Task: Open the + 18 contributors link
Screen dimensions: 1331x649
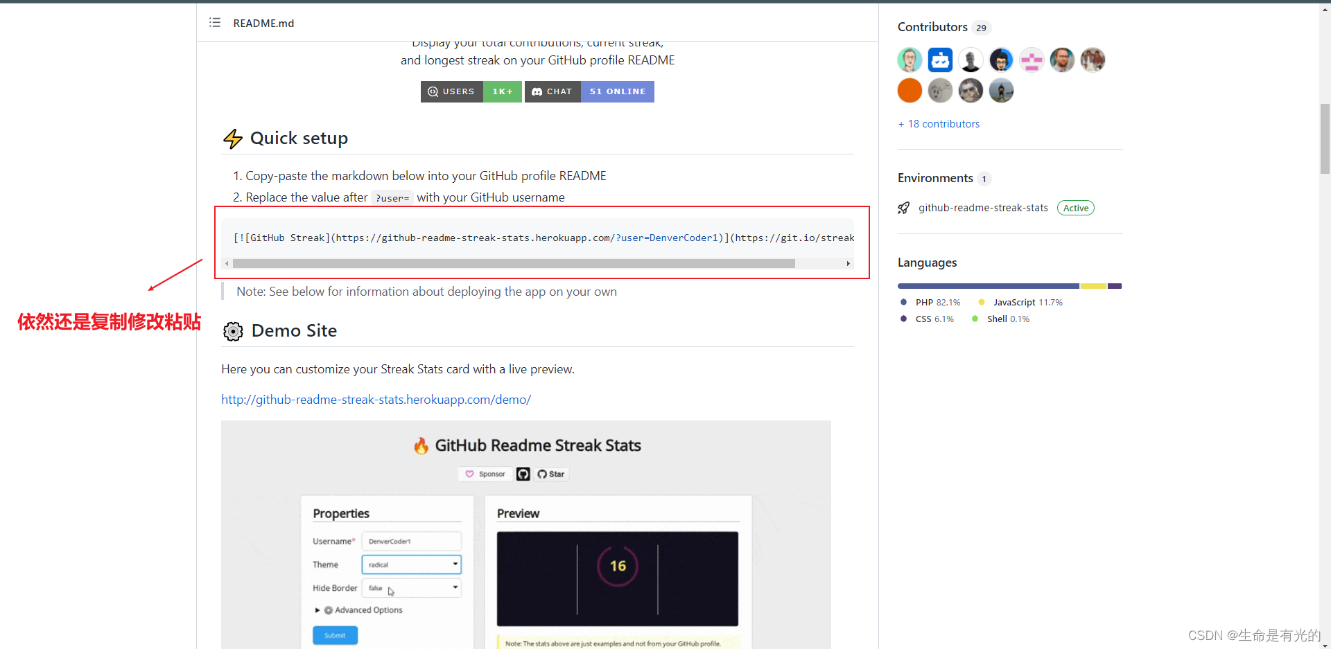Action: [939, 124]
